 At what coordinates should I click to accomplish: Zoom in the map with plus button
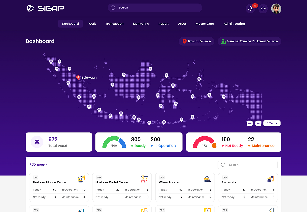258,123
